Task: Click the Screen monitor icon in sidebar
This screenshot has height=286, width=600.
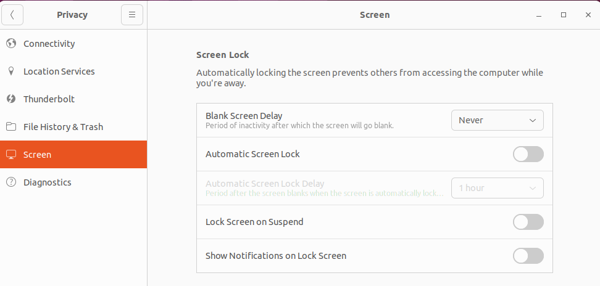Action: pos(11,155)
